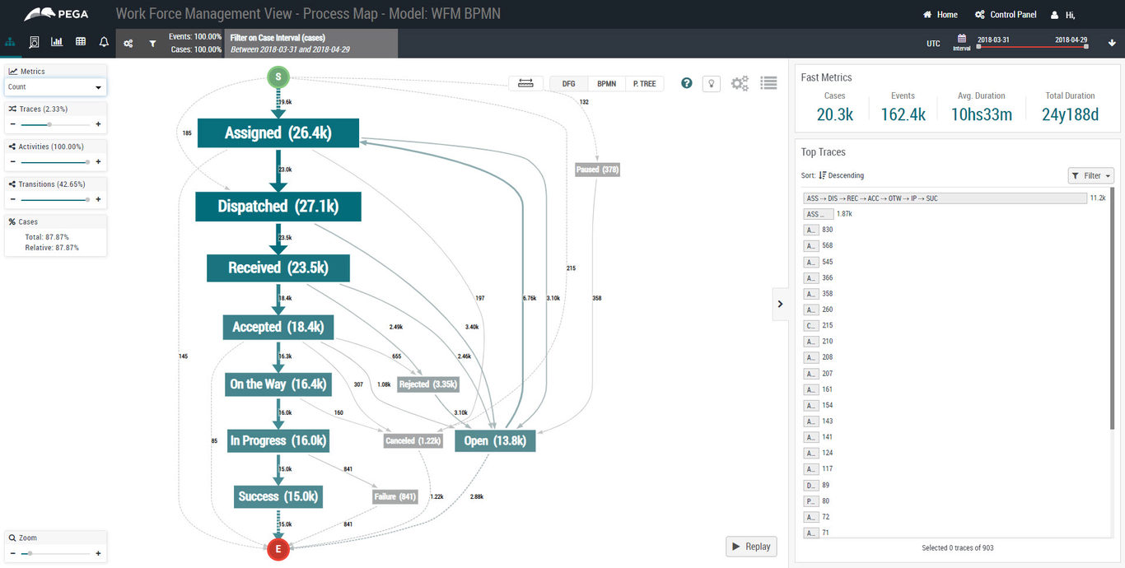Click the notifications bell icon
The image size is (1125, 568).
(103, 43)
